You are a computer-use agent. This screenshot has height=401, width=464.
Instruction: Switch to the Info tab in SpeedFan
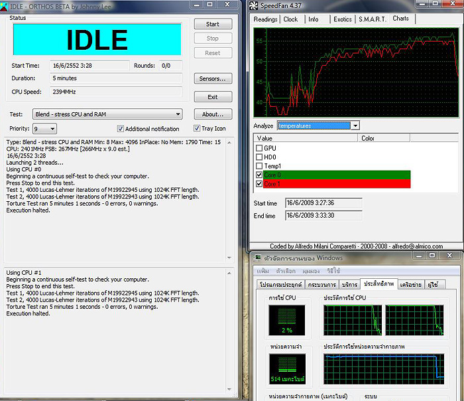pos(314,19)
